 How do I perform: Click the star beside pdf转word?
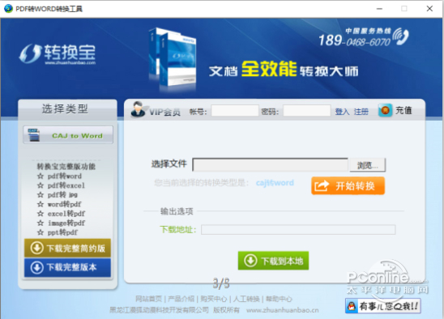click(41, 176)
